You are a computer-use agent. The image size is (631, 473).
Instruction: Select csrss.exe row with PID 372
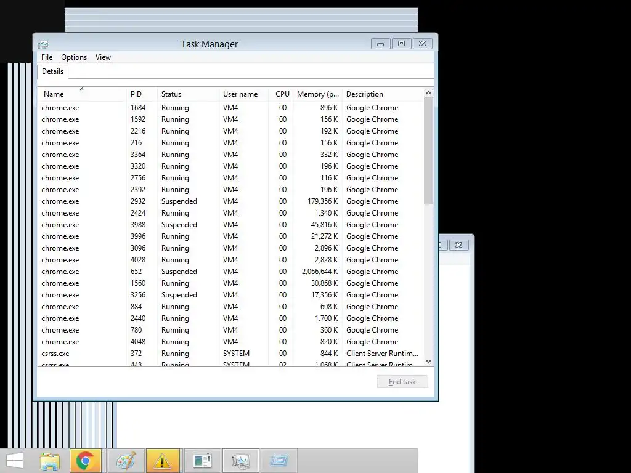230,353
